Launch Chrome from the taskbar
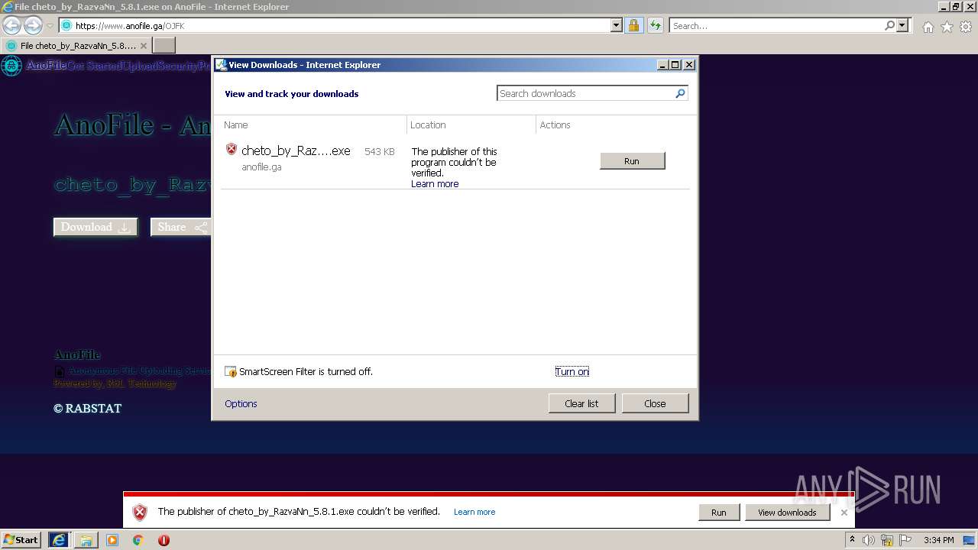The height and width of the screenshot is (550, 978). tap(138, 540)
